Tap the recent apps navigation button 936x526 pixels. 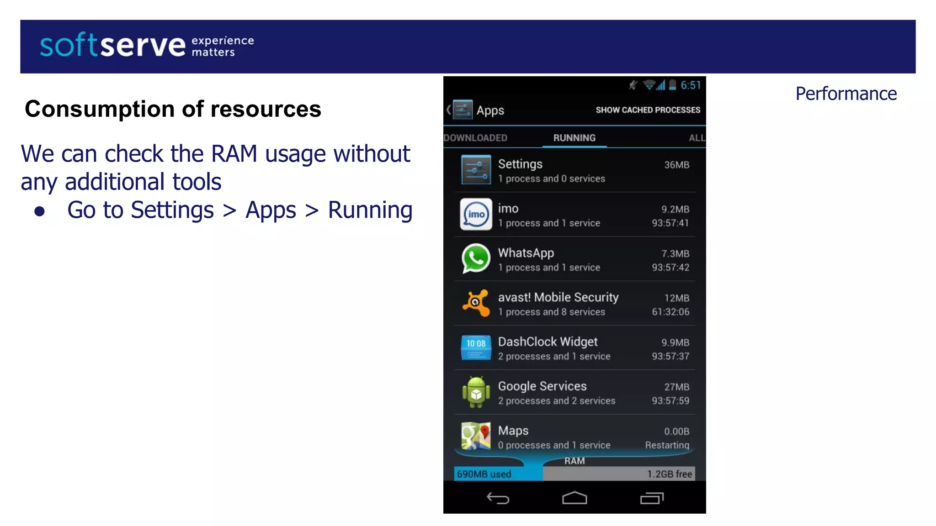tap(652, 498)
